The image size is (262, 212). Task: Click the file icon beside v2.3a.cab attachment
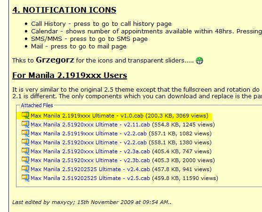(x=25, y=151)
